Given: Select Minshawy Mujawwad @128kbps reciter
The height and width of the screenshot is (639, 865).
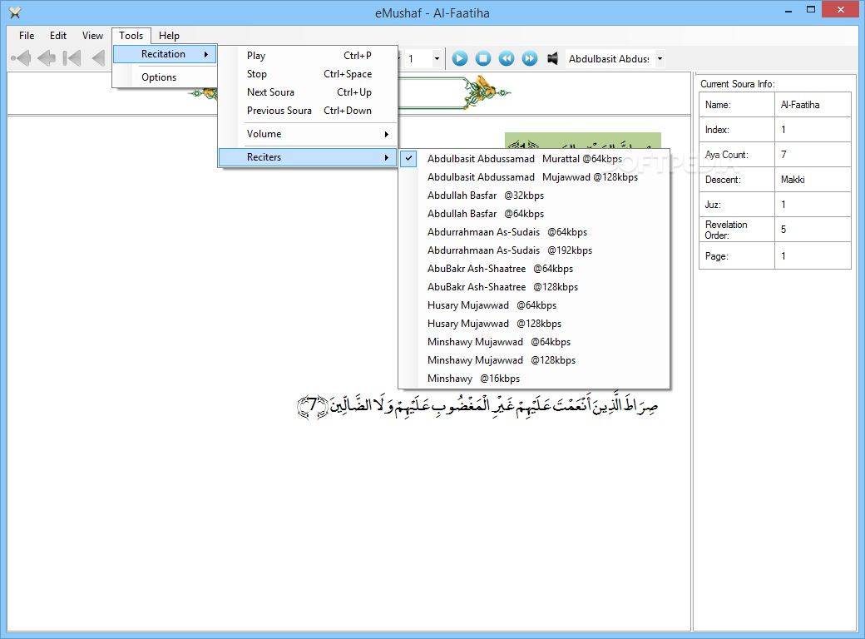Looking at the screenshot, I should [x=534, y=360].
